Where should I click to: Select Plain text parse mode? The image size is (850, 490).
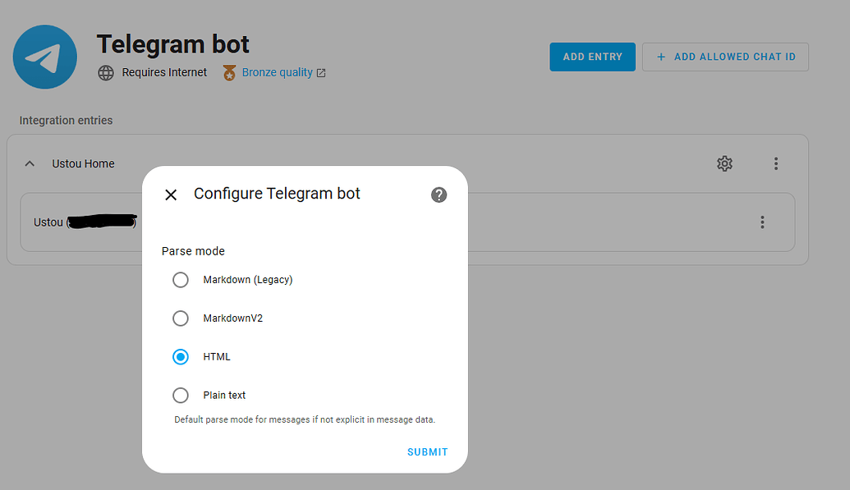click(x=181, y=395)
